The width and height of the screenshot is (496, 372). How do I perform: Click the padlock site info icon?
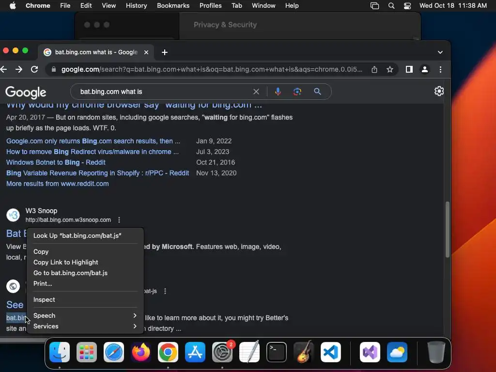coord(54,69)
